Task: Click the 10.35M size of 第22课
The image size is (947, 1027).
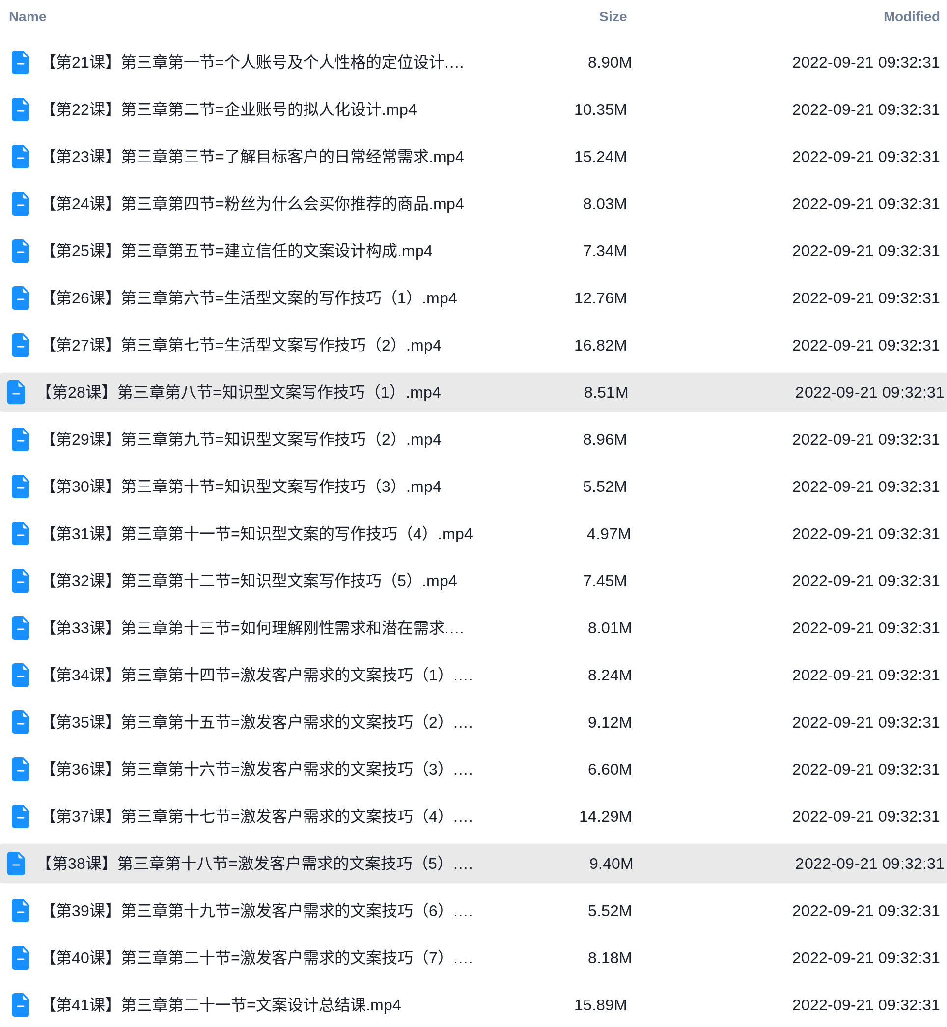Action: point(601,109)
